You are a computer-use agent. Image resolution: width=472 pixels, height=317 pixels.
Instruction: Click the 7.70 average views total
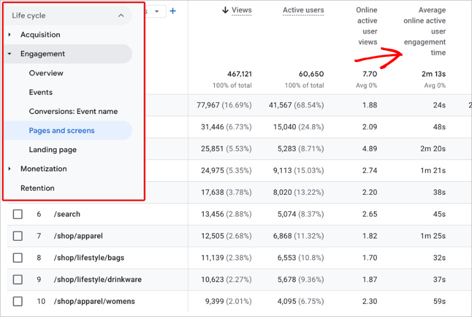(x=370, y=74)
